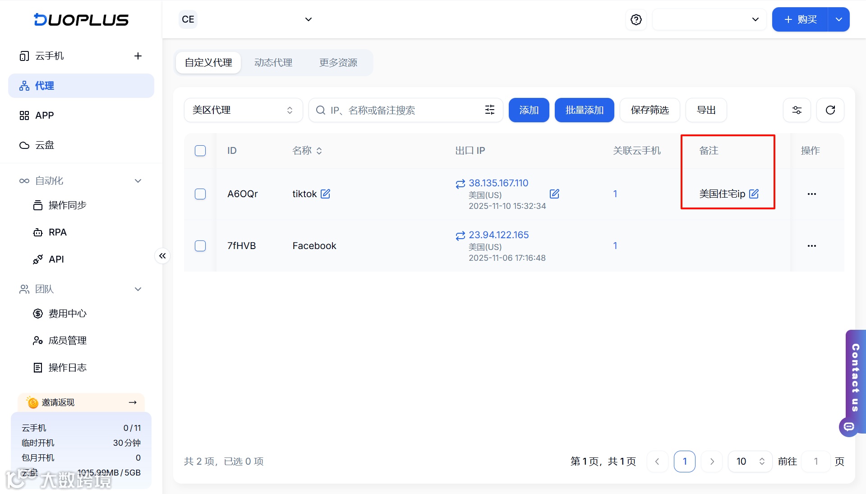Open the 10 per page size dropdown
The image size is (866, 494).
750,461
